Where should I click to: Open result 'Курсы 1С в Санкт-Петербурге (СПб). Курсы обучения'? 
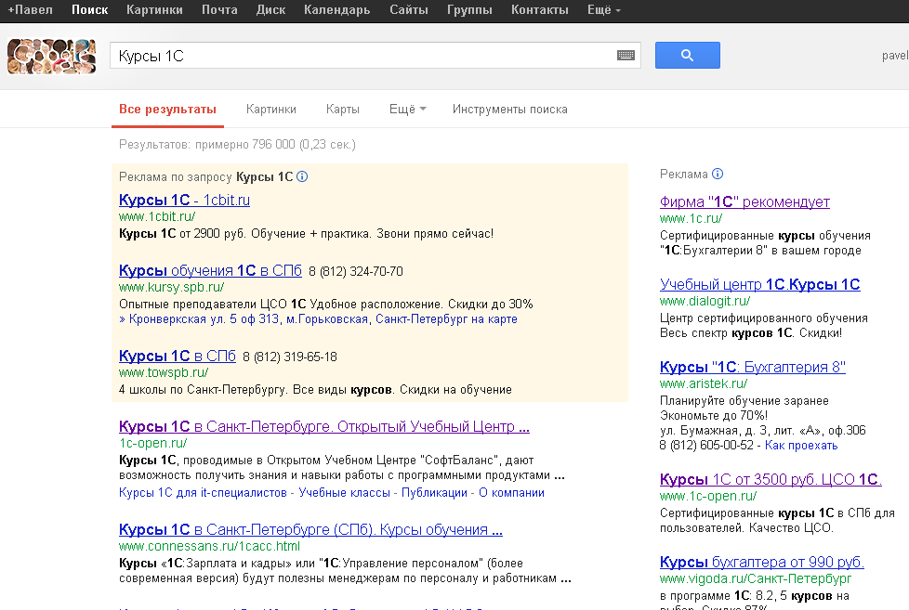310,529
